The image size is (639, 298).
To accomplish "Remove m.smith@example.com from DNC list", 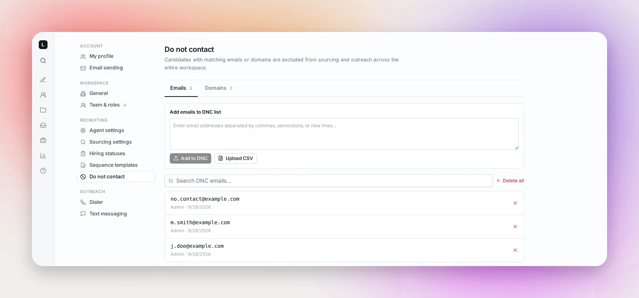I will click(x=515, y=227).
